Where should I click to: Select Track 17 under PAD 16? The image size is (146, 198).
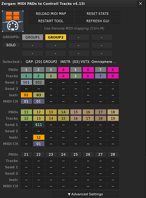tap(88, 118)
